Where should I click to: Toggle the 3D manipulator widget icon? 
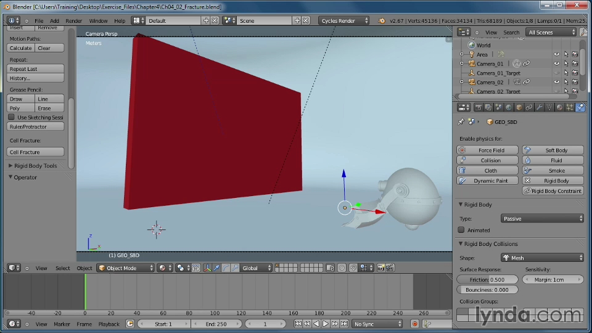coord(207,268)
